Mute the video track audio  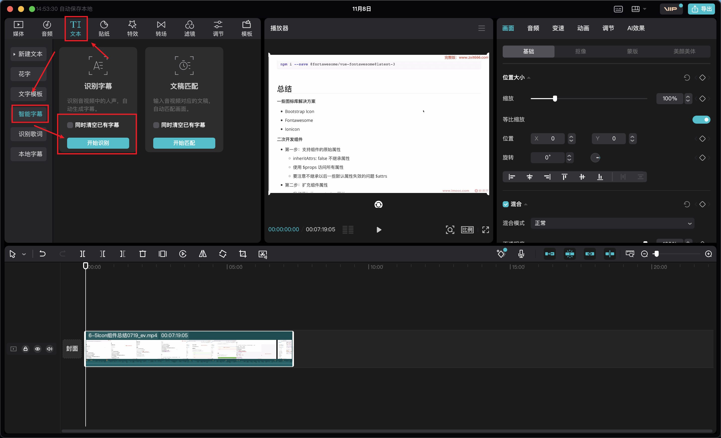point(50,349)
